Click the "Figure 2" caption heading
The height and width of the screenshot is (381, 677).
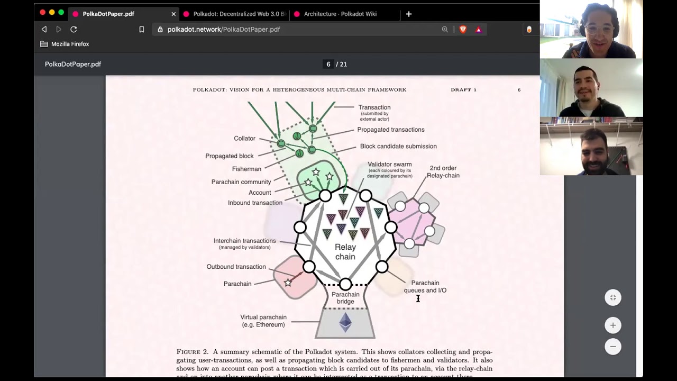pos(193,352)
